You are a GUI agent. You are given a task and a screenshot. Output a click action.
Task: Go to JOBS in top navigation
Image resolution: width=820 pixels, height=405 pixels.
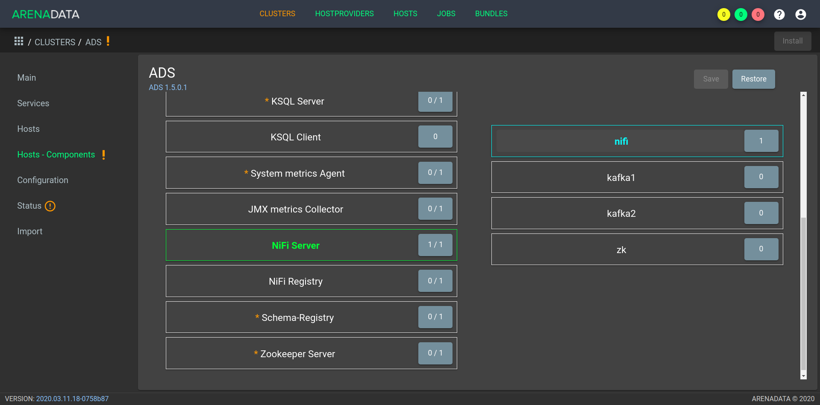pyautogui.click(x=446, y=14)
